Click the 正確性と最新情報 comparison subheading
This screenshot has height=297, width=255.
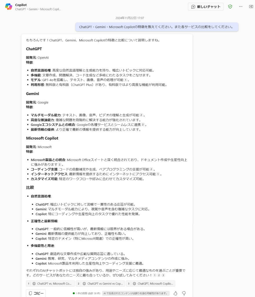[44, 221]
